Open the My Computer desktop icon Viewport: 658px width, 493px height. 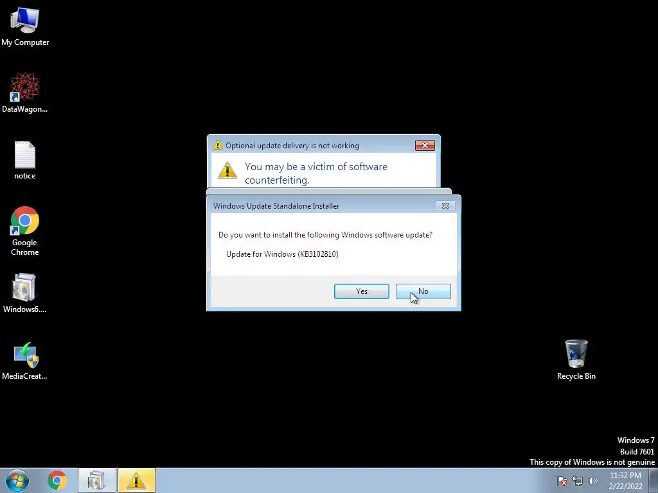25,26
